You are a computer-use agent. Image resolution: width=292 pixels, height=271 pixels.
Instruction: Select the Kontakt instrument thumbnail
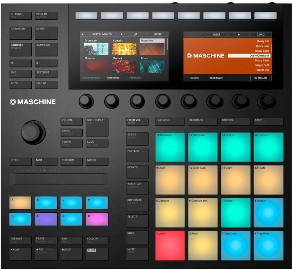tap(124, 48)
